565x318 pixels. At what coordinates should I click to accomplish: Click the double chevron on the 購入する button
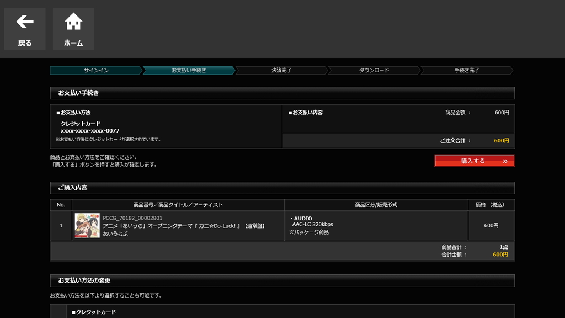point(505,161)
